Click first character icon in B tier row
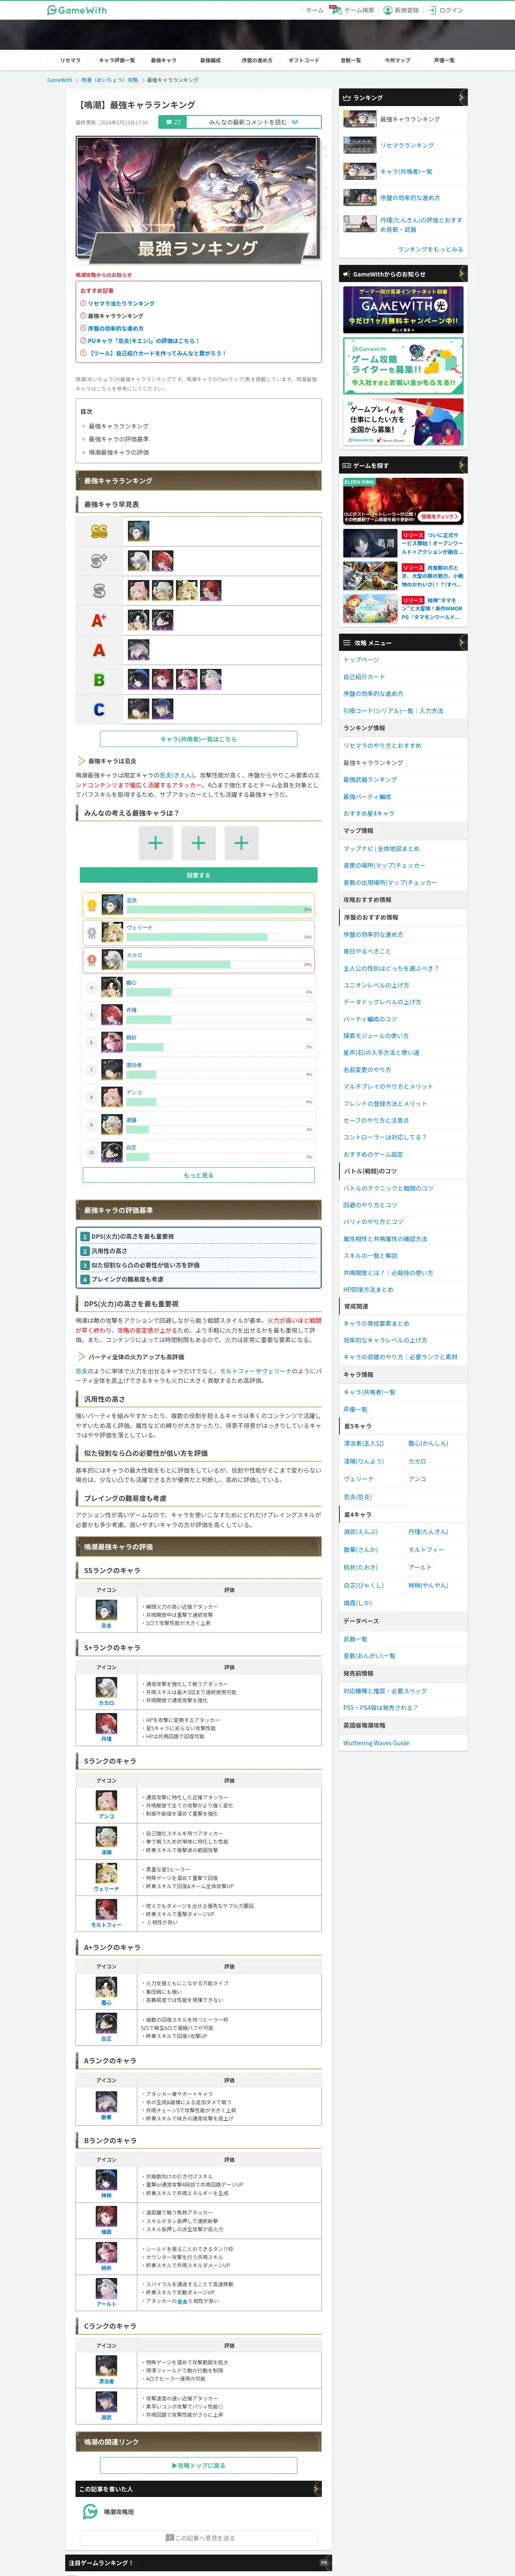This screenshot has width=515, height=2576. point(138,680)
